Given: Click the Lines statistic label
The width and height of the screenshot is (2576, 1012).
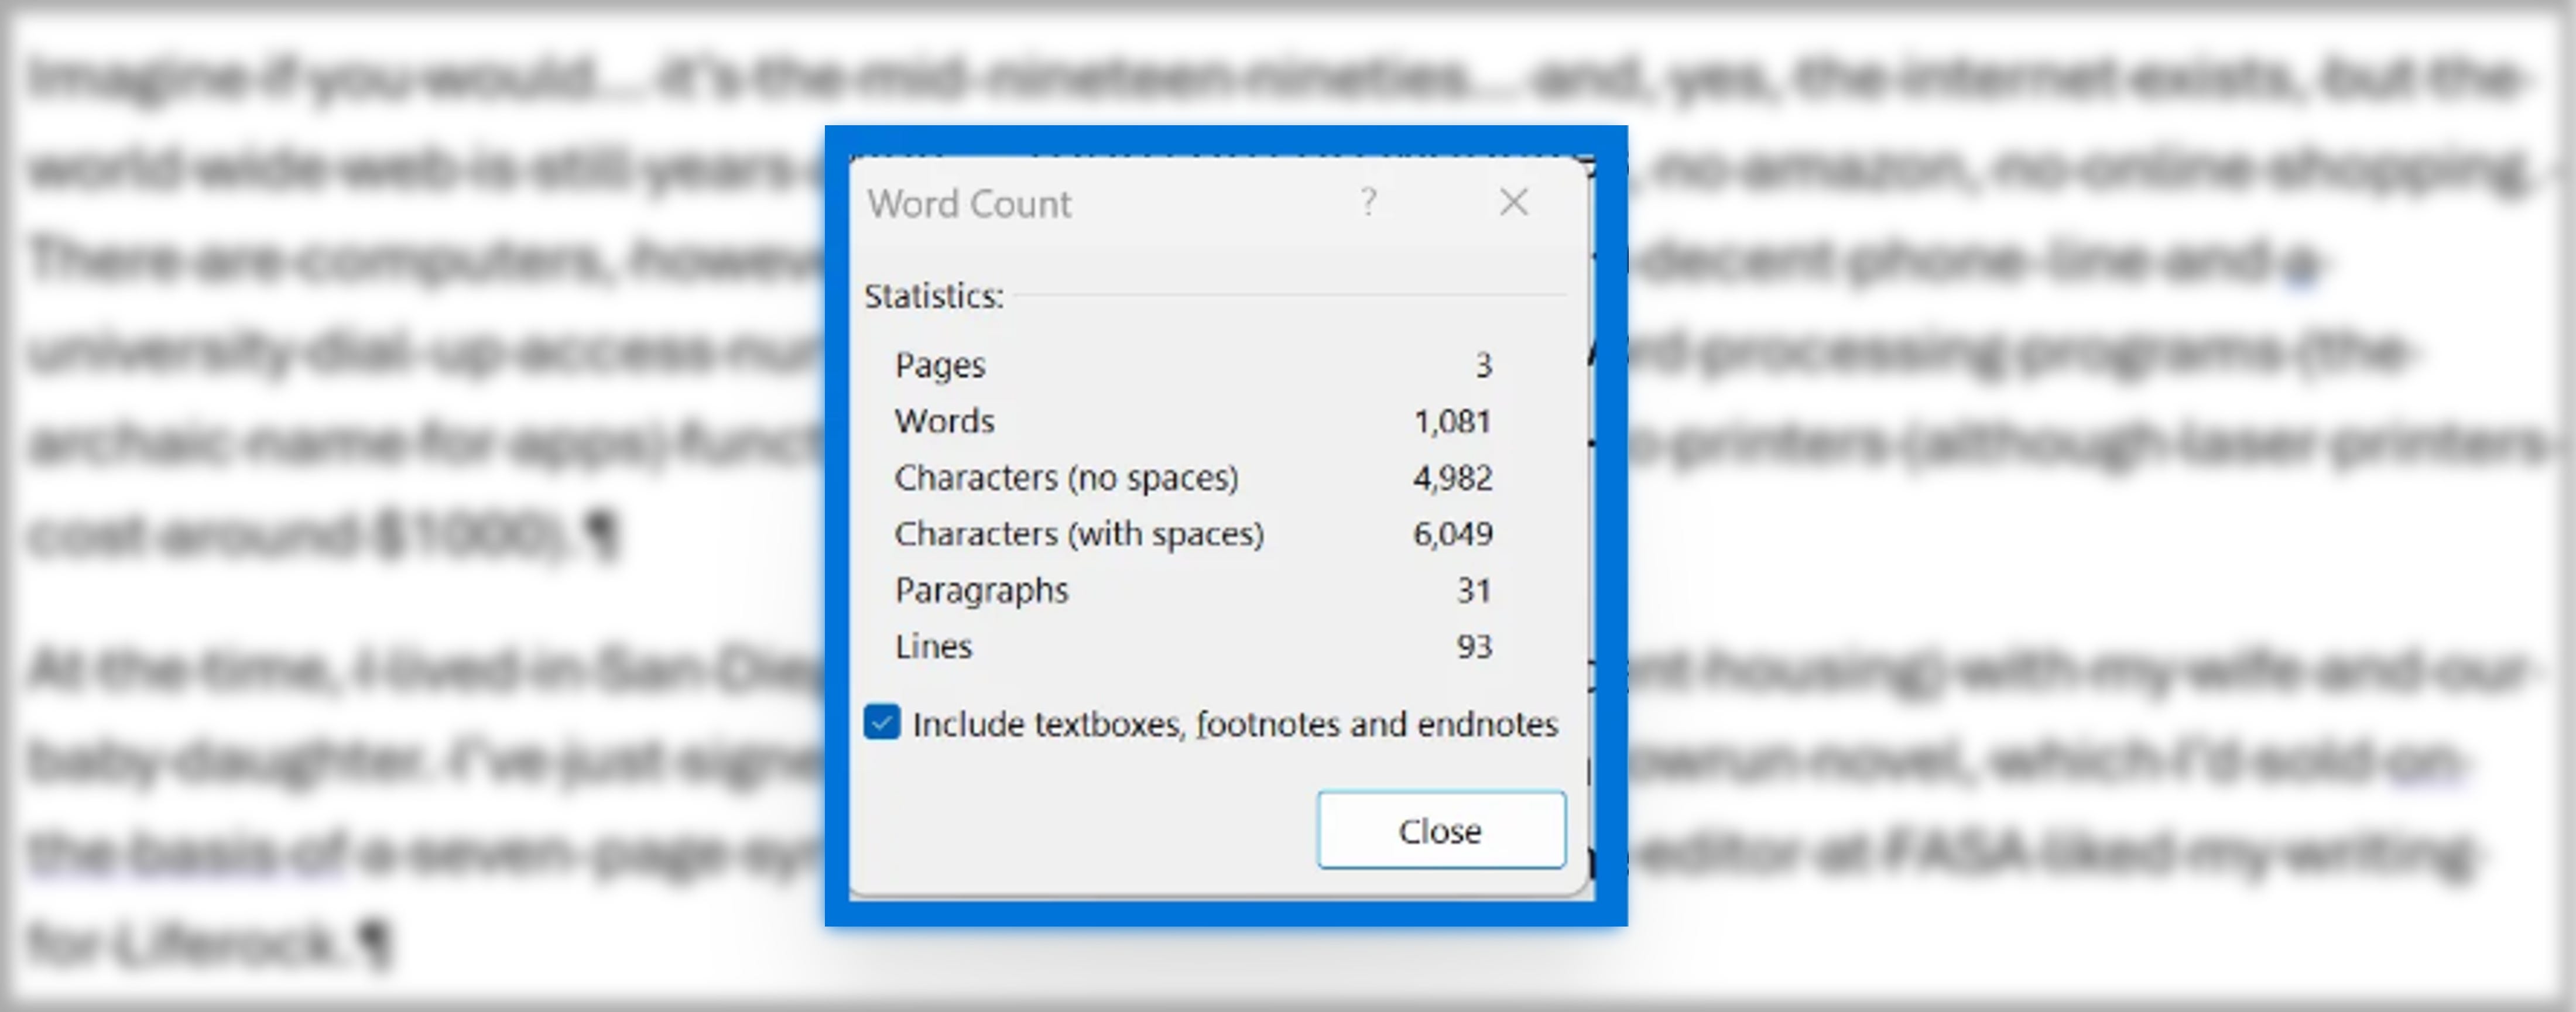Looking at the screenshot, I should coord(933,646).
